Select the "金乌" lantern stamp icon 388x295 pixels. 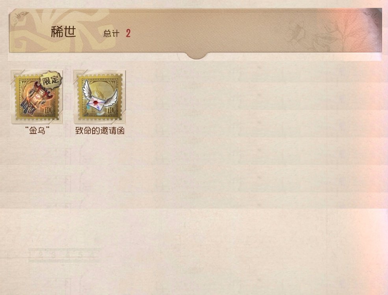pyautogui.click(x=36, y=97)
